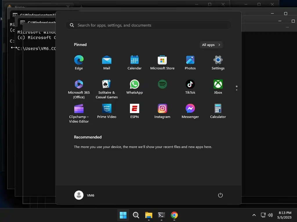
Task: Open Microsoft Store from pinned apps
Action: 162,63
